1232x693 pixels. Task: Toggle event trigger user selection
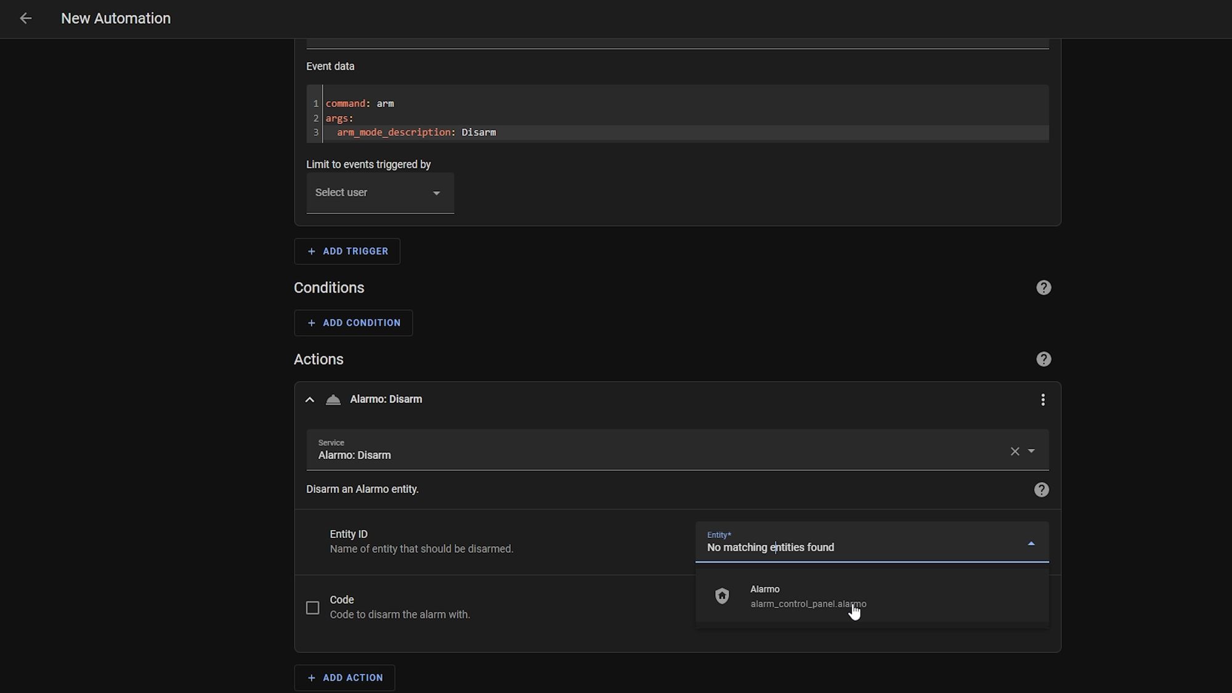point(437,193)
